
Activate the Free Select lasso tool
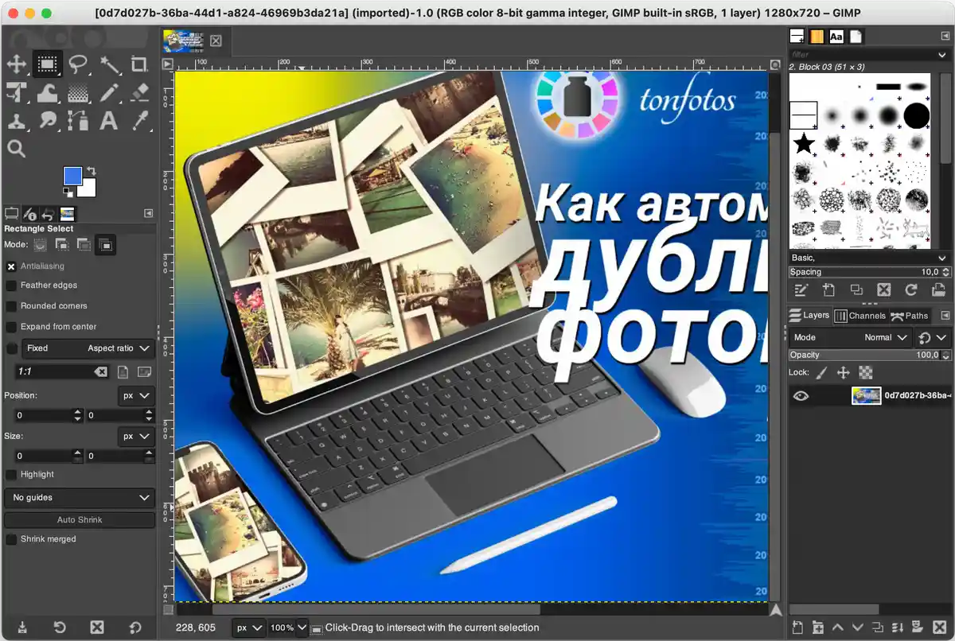pyautogui.click(x=78, y=64)
